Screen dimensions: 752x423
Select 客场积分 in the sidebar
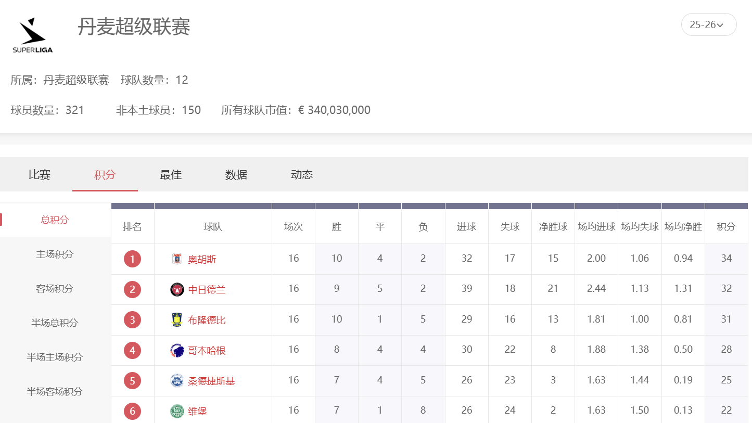[54, 289]
